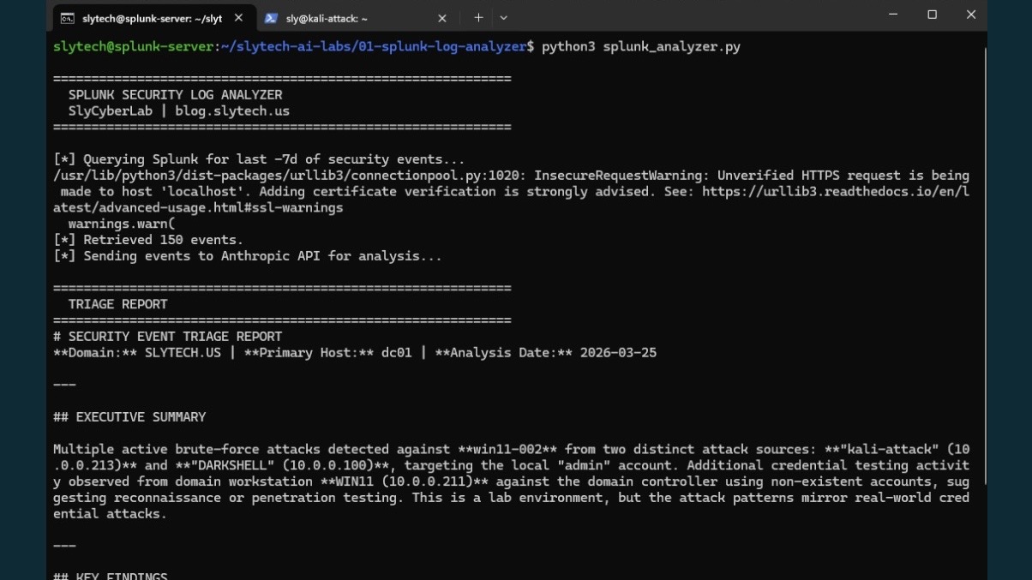Click the PowerShell icon on the kali-attack tab
Image resolution: width=1032 pixels, height=580 pixels.
(x=271, y=18)
